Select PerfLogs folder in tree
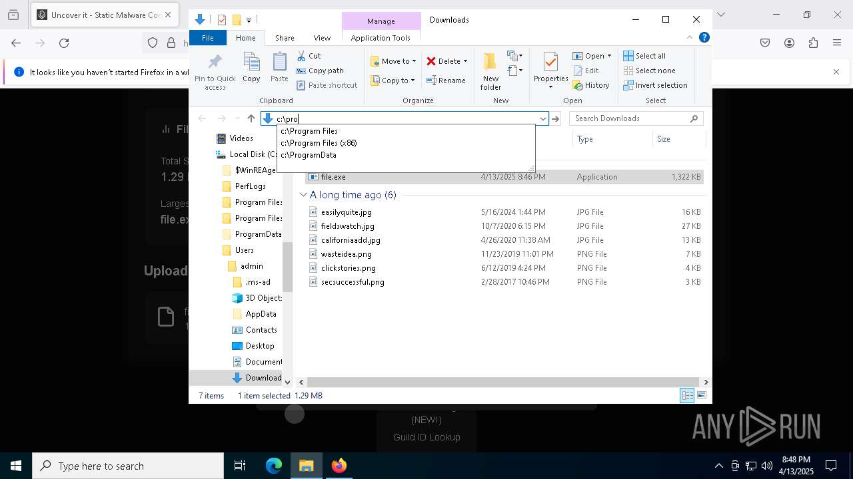 coord(251,186)
